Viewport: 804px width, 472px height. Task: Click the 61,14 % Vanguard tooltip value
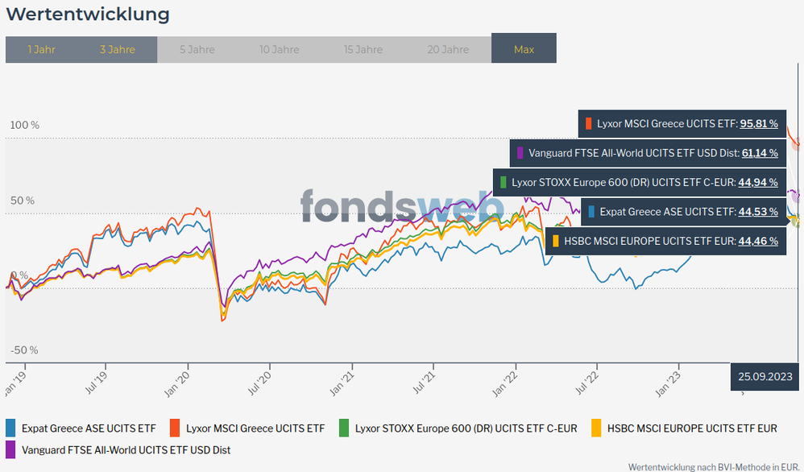tap(758, 153)
